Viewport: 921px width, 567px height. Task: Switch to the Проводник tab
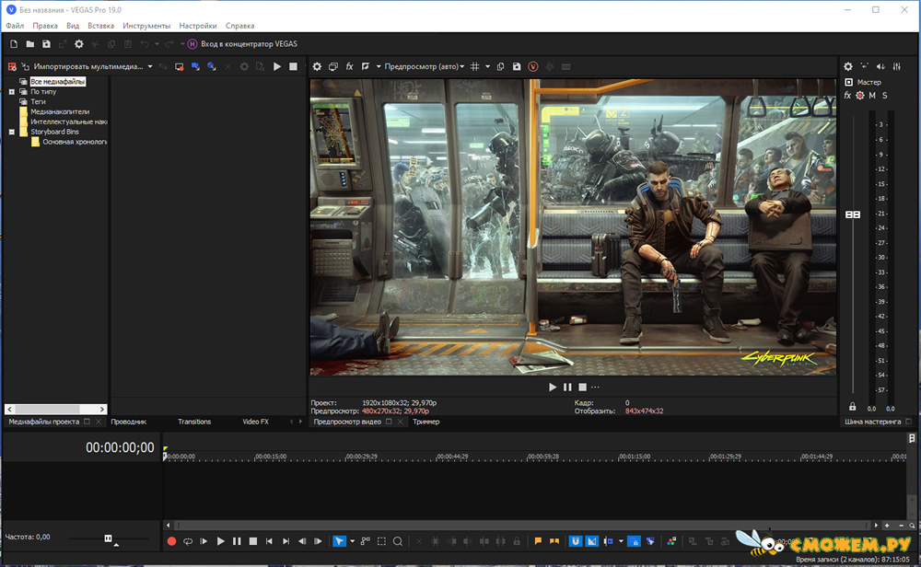pos(129,422)
